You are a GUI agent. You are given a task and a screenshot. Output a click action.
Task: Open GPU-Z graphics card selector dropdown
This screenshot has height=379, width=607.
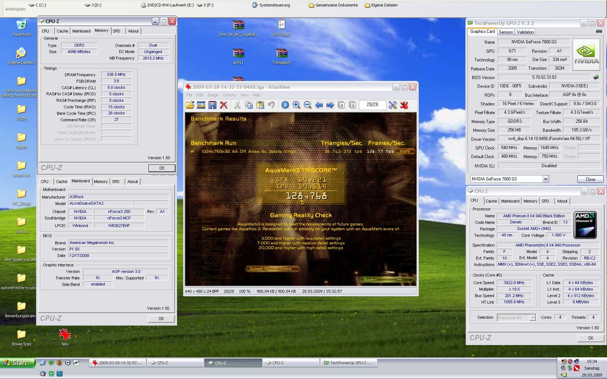pos(546,179)
